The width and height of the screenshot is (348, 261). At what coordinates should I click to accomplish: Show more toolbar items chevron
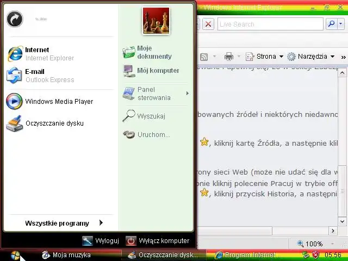click(x=343, y=57)
